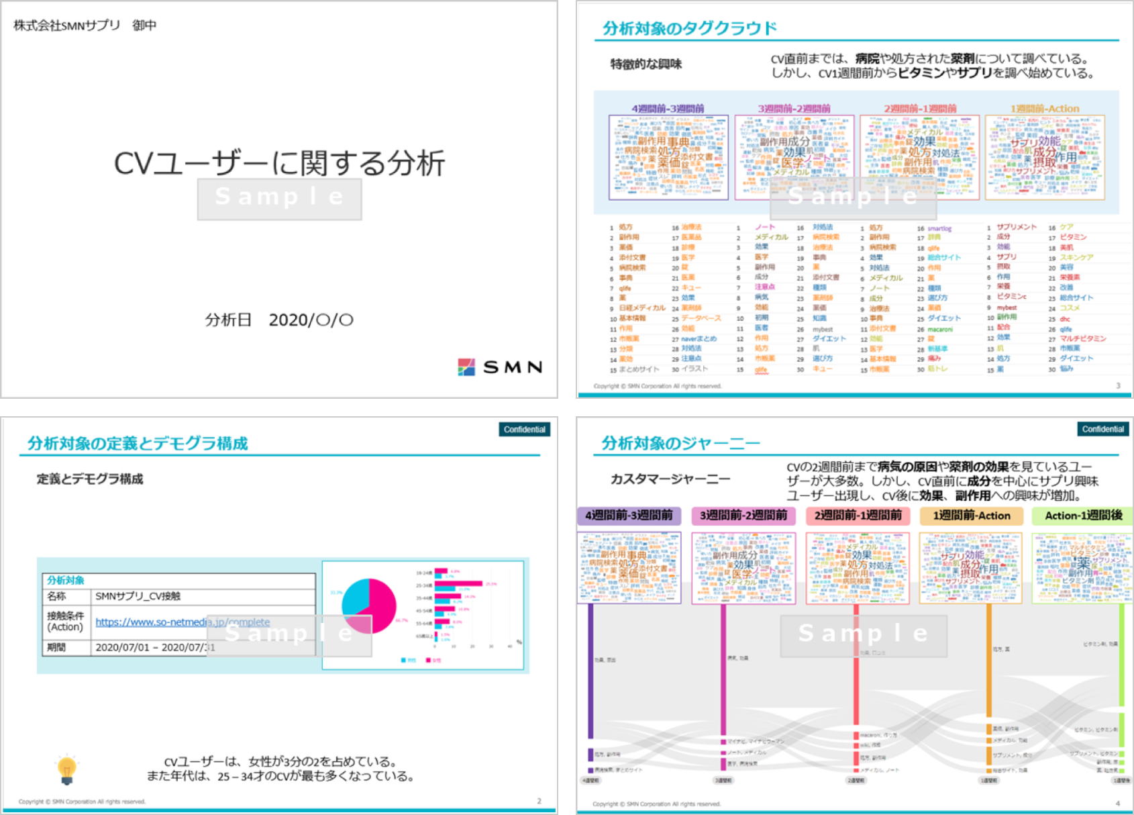Click the purple vertical Sankey bar in the journey
Screen dimensions: 1134x815
coord(590,671)
